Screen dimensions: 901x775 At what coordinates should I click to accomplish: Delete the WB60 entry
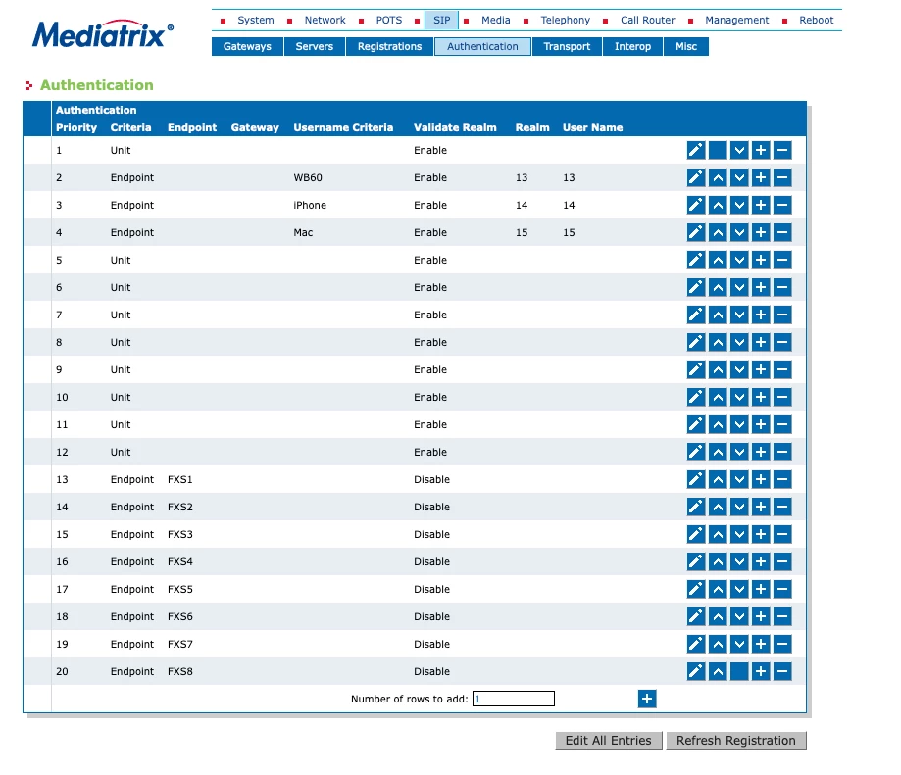tap(782, 178)
